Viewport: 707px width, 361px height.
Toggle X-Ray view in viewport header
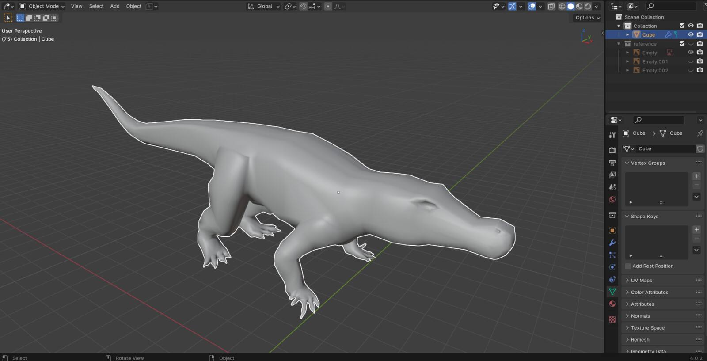(551, 6)
